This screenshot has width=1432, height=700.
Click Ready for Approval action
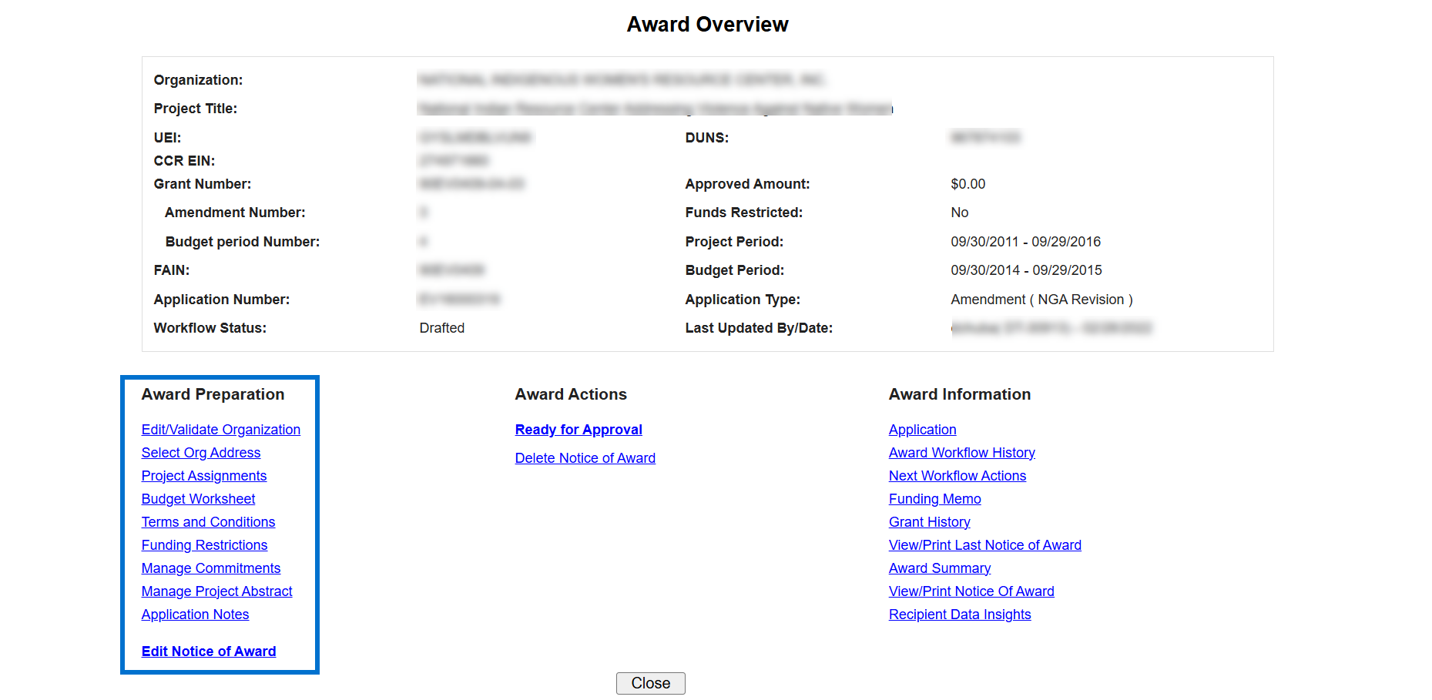578,430
